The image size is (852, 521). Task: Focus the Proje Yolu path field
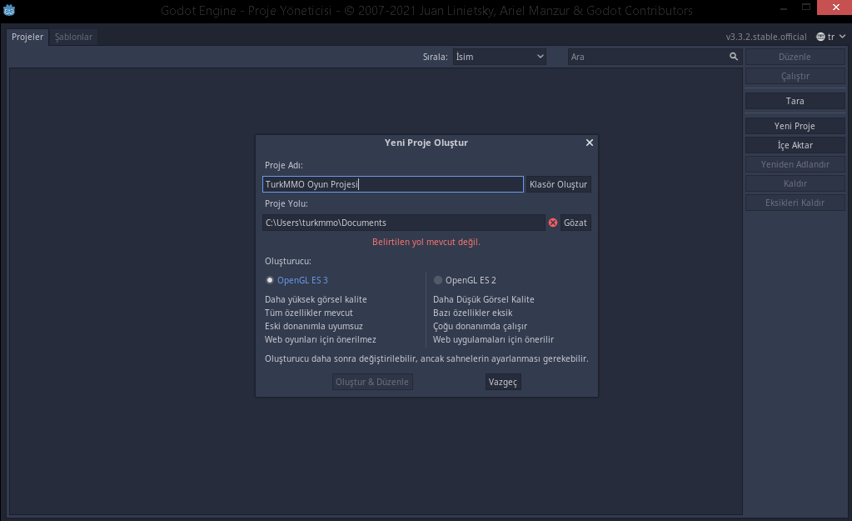[x=404, y=223]
